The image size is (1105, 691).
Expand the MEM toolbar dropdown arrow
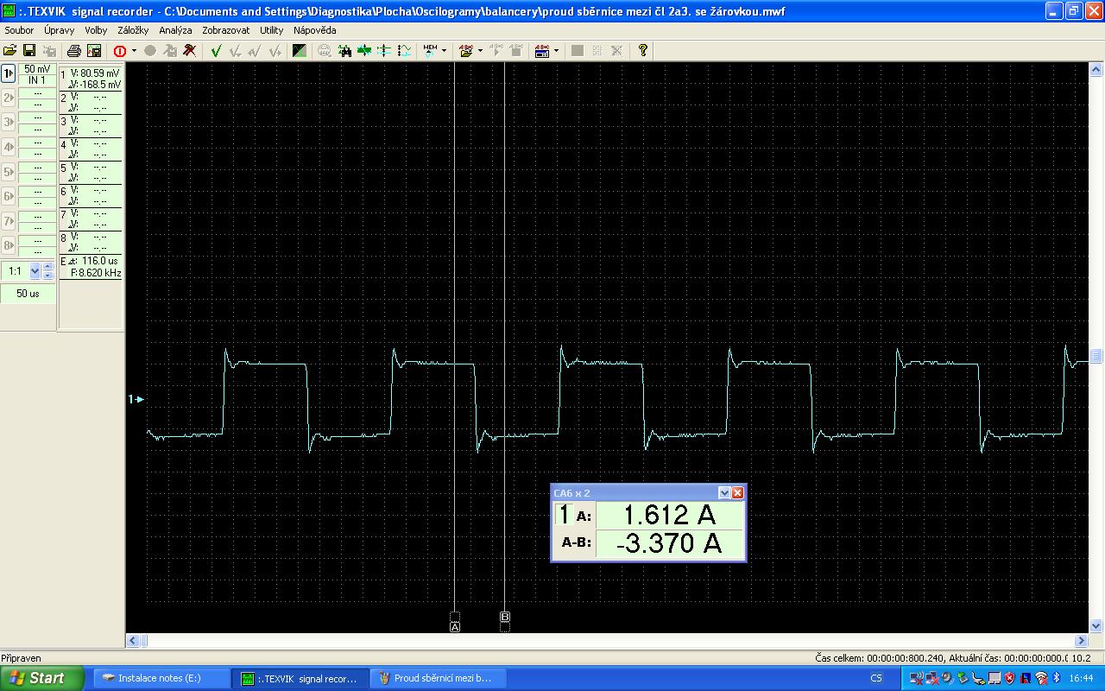click(444, 51)
